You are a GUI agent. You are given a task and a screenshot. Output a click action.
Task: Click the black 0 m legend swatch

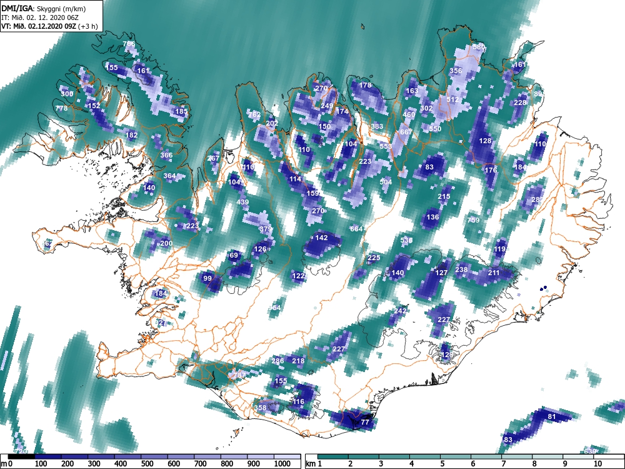tap(21, 456)
